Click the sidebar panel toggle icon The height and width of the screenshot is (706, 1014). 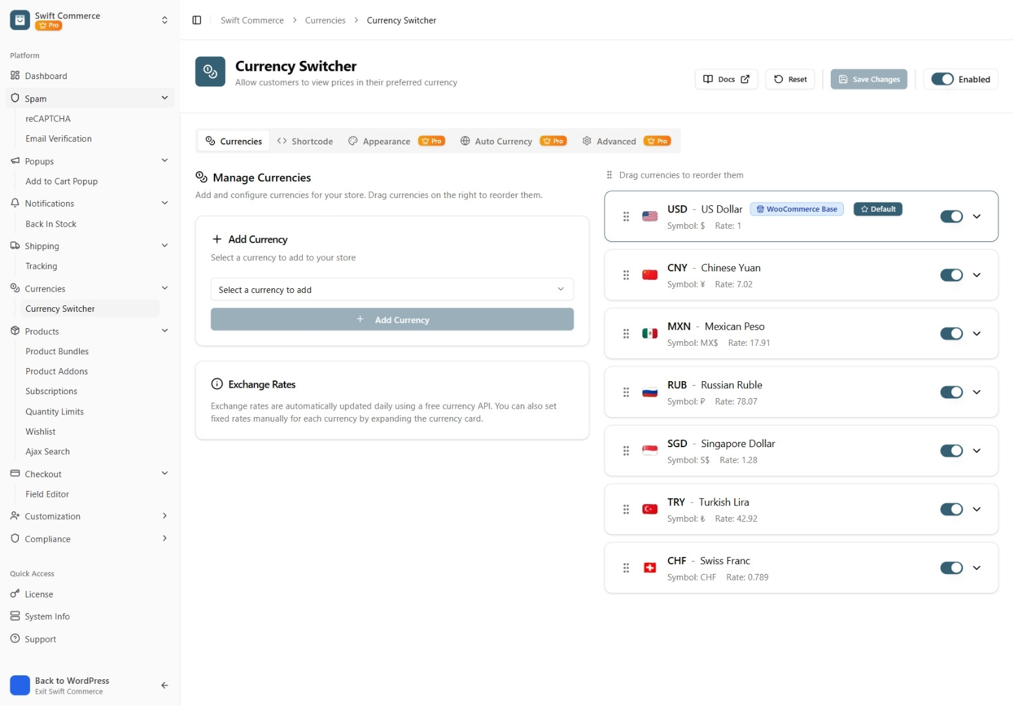196,20
